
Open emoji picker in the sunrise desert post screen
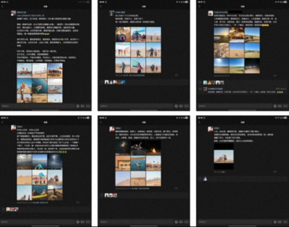point(275,106)
